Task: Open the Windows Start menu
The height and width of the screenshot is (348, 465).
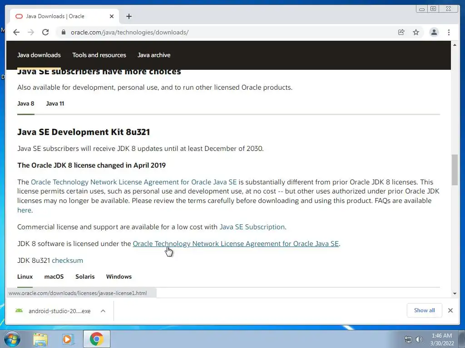Action: tap(12, 339)
